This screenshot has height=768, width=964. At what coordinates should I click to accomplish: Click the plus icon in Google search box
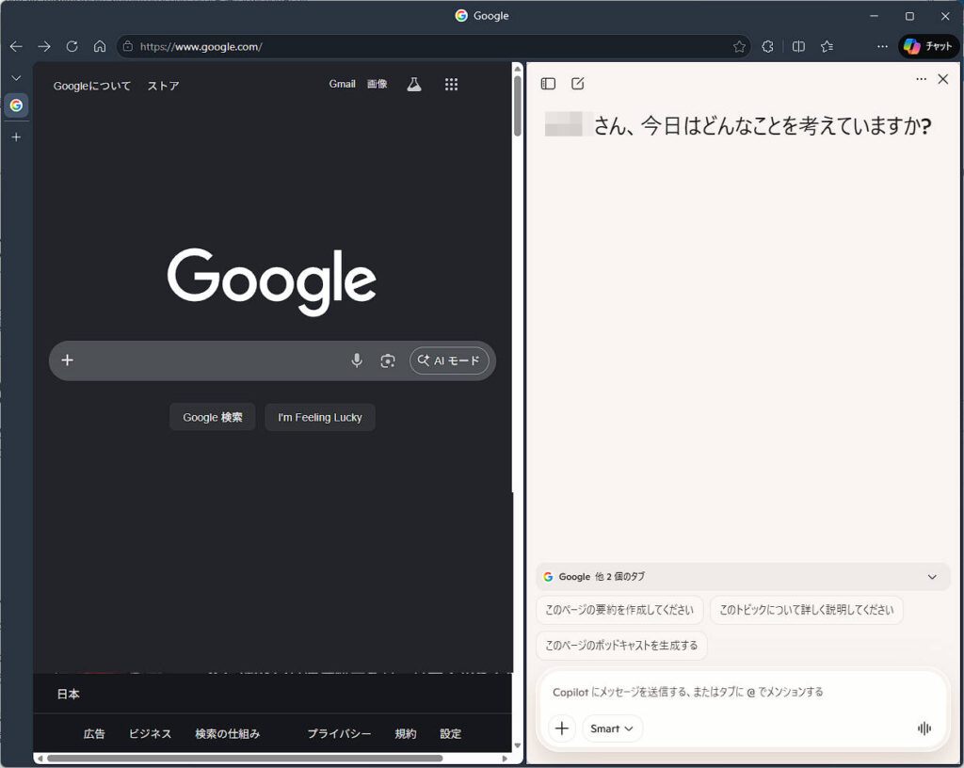tap(68, 360)
